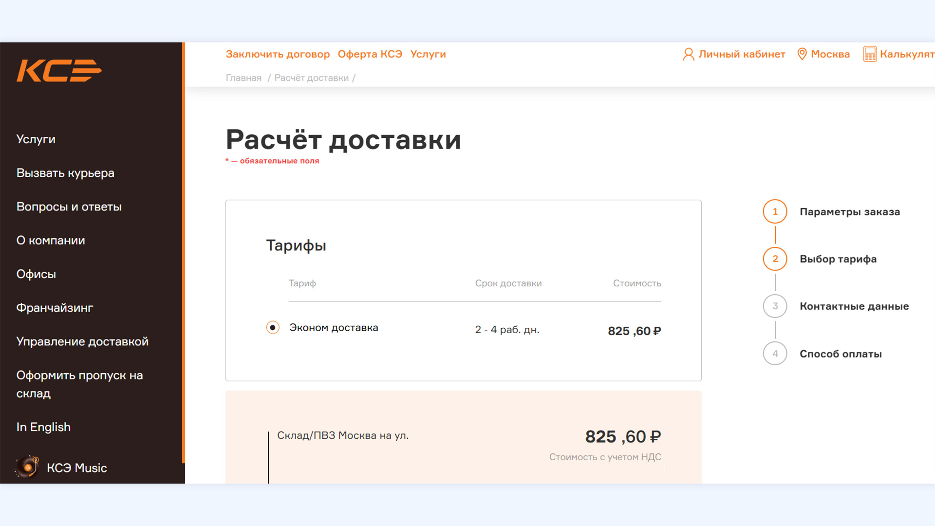The width and height of the screenshot is (935, 526).
Task: Click the user profile icon
Action: point(688,54)
